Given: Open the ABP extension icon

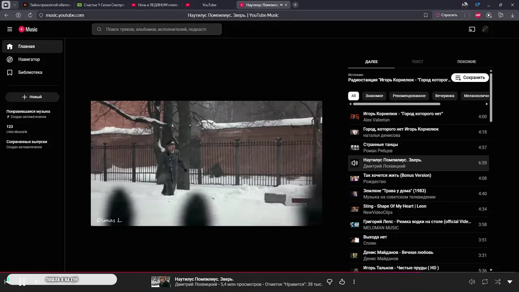Looking at the screenshot, I should [x=478, y=15].
